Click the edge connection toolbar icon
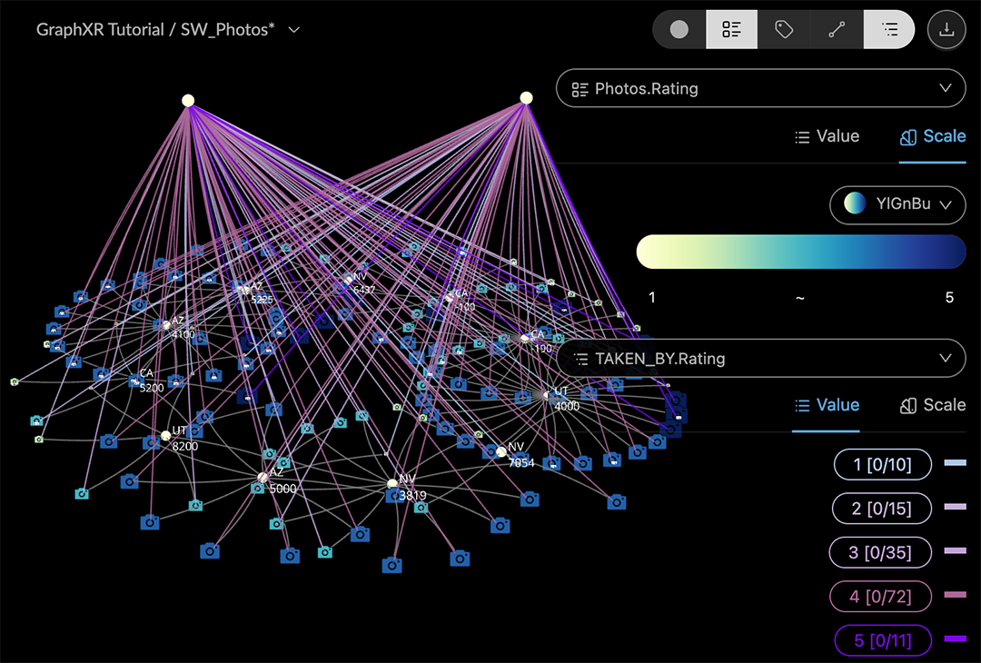The height and width of the screenshot is (663, 981). [x=837, y=29]
